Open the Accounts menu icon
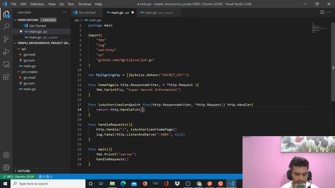 pos(6,155)
